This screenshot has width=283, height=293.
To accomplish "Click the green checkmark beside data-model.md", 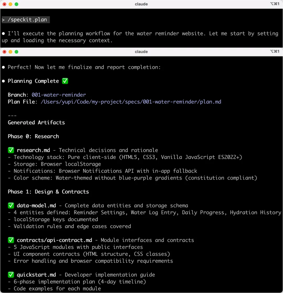I will pyautogui.click(x=11, y=206).
